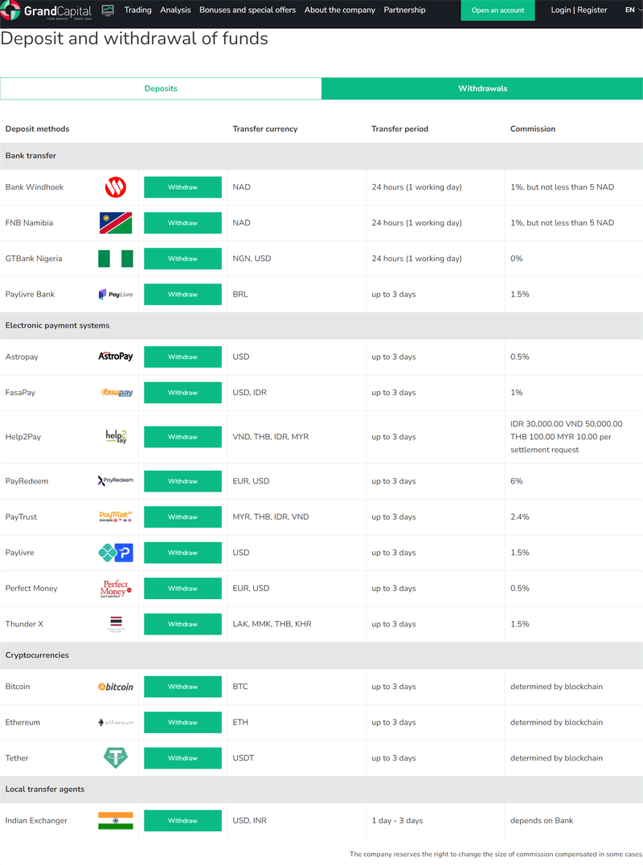
Task: Open the Trading menu
Action: pos(138,10)
